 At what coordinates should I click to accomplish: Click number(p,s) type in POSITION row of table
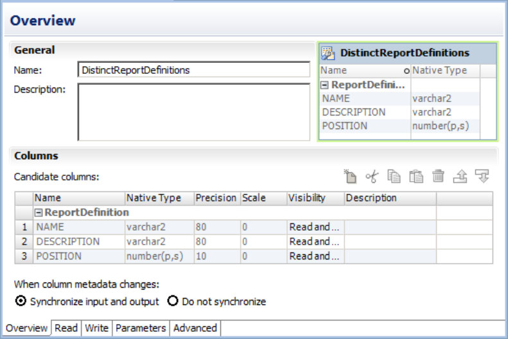[159, 256]
